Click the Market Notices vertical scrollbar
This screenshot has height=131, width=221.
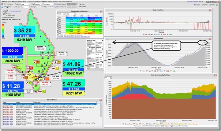click(101, 114)
